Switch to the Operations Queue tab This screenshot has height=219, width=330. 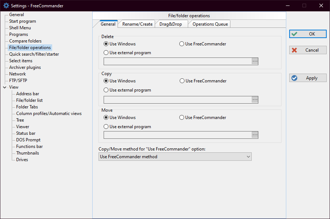click(210, 24)
